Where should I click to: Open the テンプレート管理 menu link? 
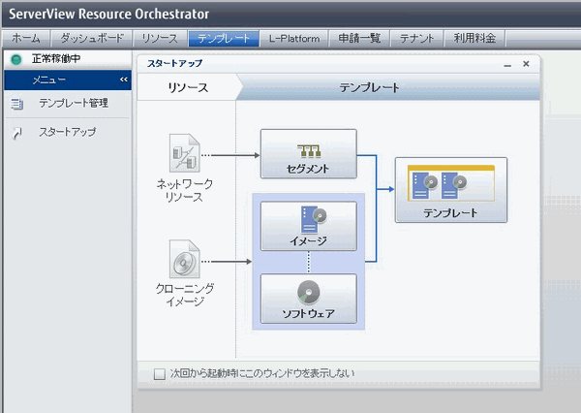tap(74, 103)
